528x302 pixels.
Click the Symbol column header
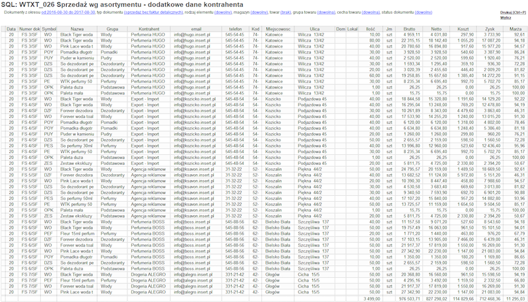(x=49, y=29)
